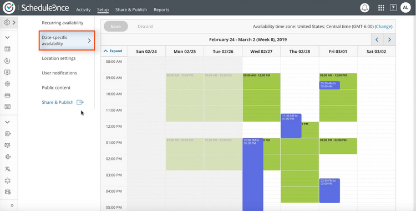Image resolution: width=416 pixels, height=211 pixels.
Task: Open the calendar icon in sidebar
Action: (x=7, y=49)
